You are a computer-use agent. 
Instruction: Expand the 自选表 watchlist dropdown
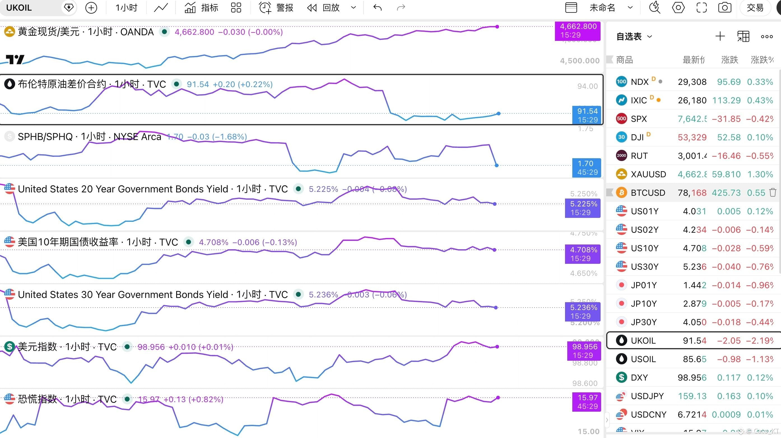point(634,37)
